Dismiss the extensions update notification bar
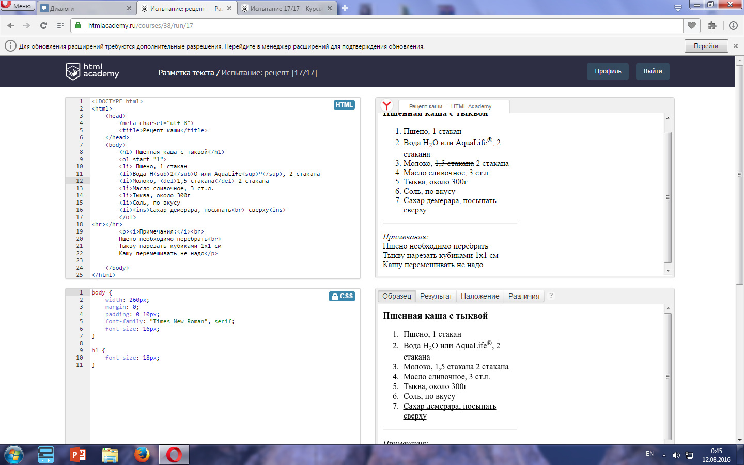 click(x=736, y=46)
